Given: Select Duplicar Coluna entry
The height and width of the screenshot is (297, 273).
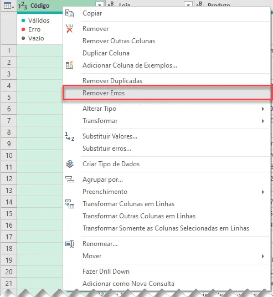Looking at the screenshot, I should 106,53.
